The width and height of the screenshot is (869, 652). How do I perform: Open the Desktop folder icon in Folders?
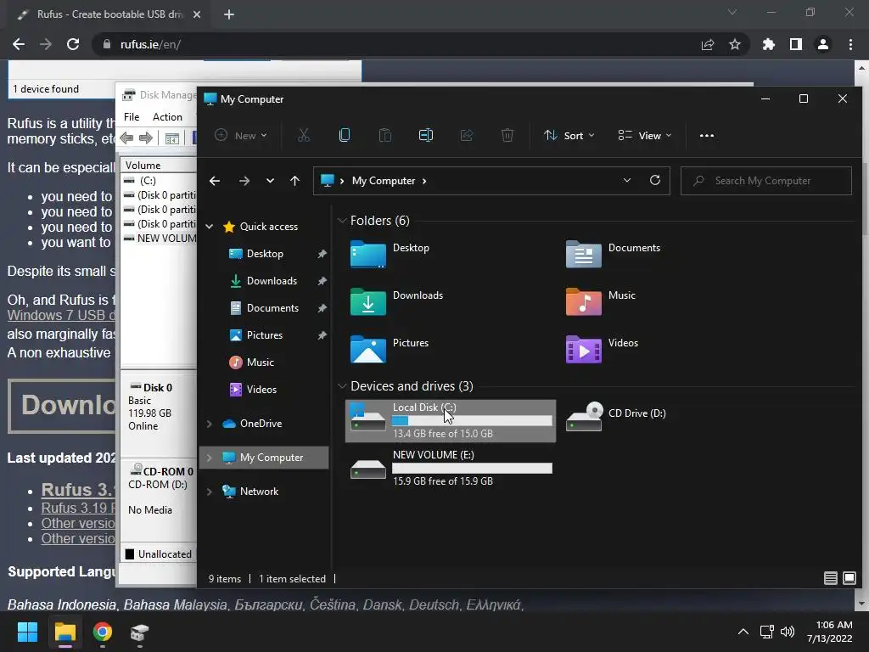click(368, 254)
